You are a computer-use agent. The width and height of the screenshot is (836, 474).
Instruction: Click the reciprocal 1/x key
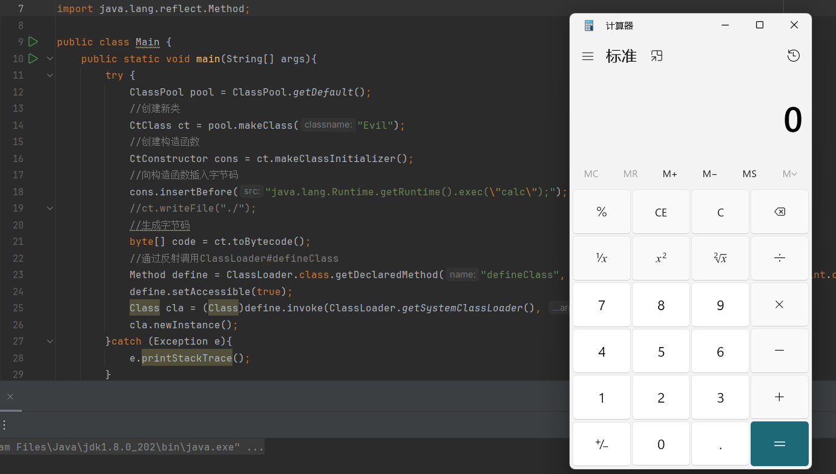602,258
